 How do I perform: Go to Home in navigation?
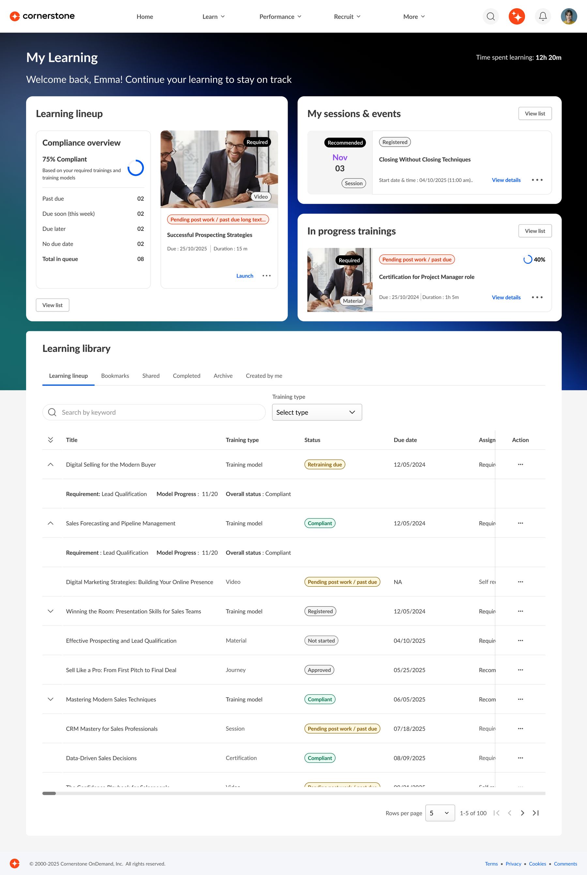coord(145,17)
